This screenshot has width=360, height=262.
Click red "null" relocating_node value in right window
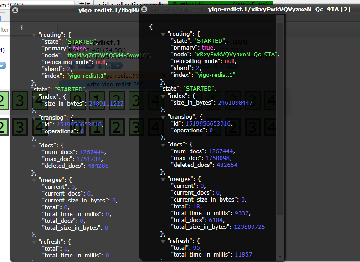coord(230,61)
